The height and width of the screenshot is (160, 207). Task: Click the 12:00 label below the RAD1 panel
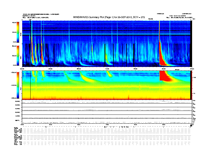pyautogui.click(x=107, y=69)
